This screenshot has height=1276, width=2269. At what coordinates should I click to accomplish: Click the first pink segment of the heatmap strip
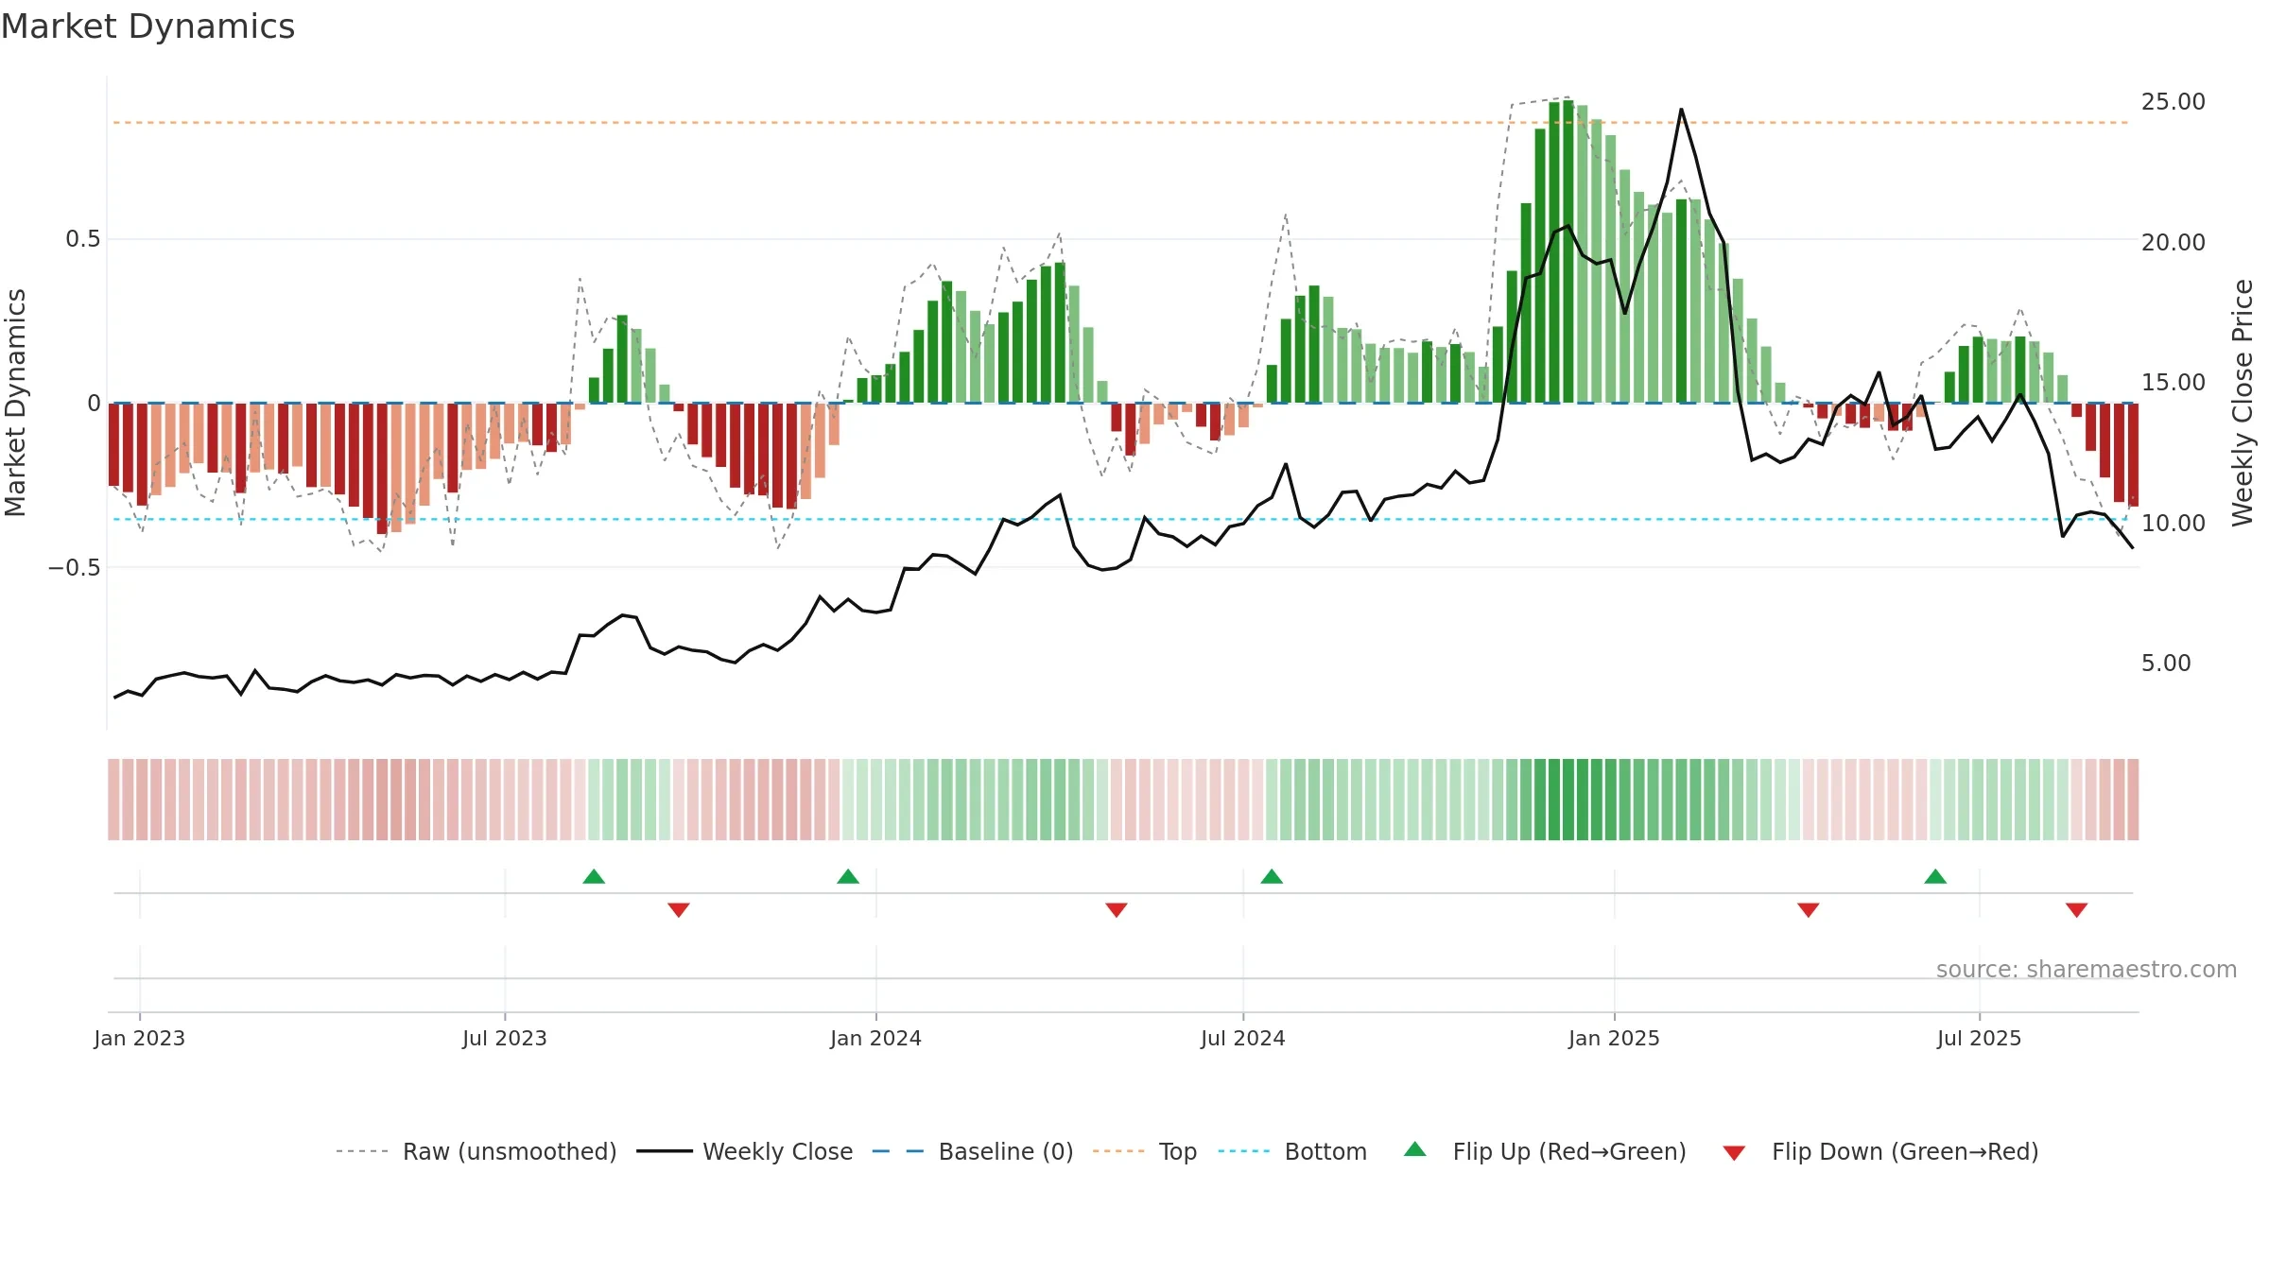pos(113,800)
